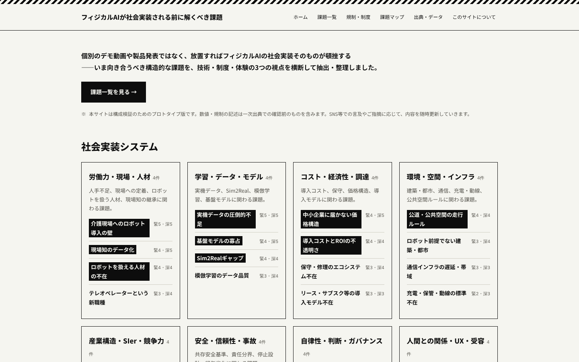Open the 労働力・現場・人材 category heading

click(x=120, y=177)
